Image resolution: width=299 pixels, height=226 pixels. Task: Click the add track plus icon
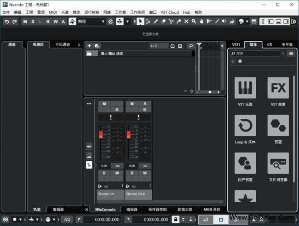pos(89,46)
